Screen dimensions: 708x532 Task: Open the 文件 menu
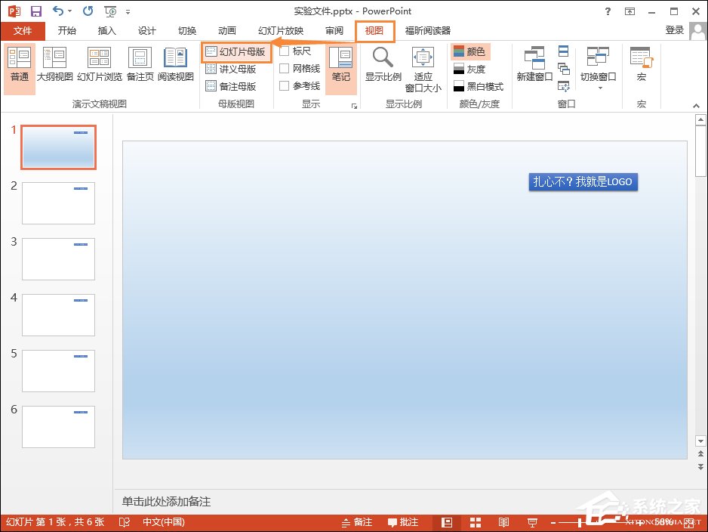tap(23, 30)
